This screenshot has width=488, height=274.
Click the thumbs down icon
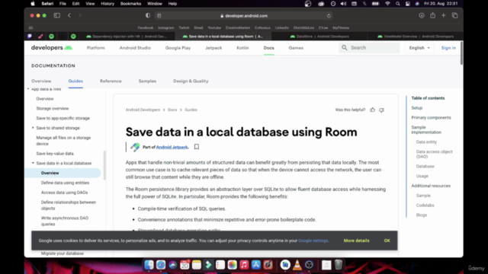[381, 110]
